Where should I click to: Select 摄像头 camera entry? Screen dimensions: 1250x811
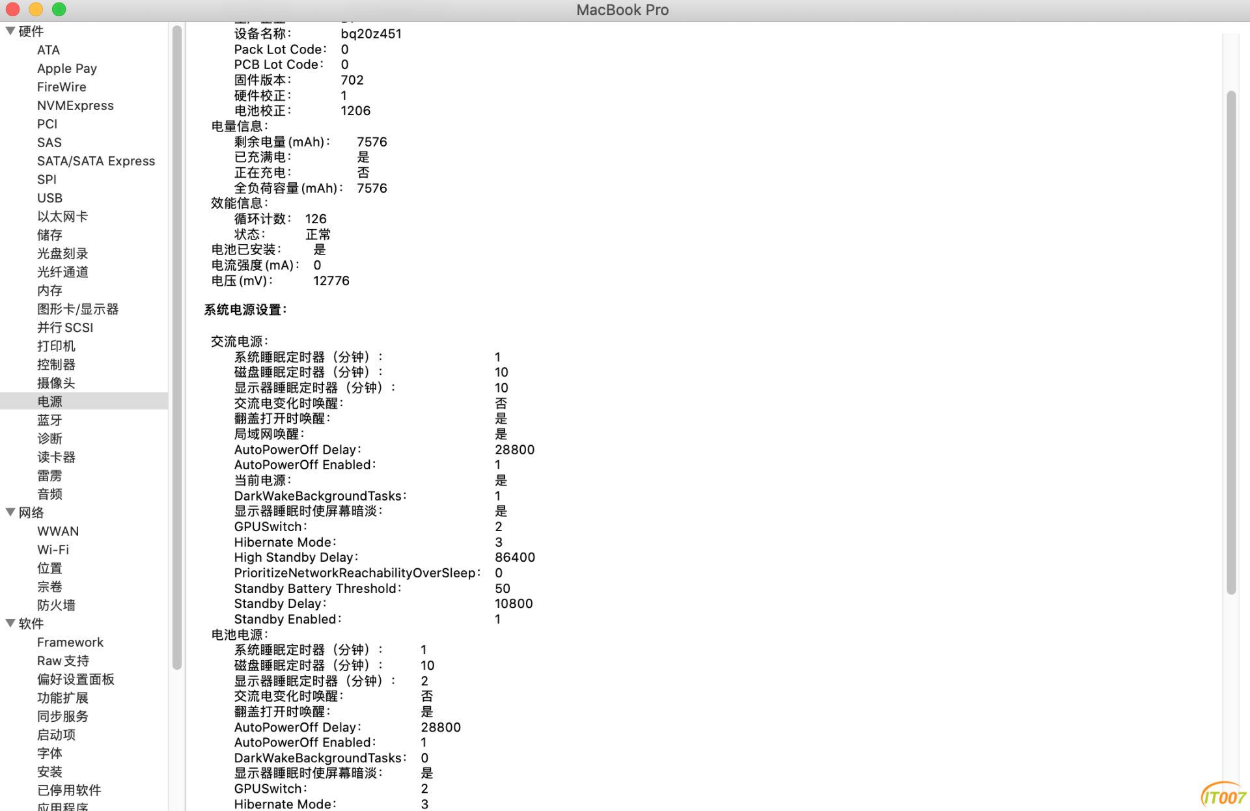56,383
